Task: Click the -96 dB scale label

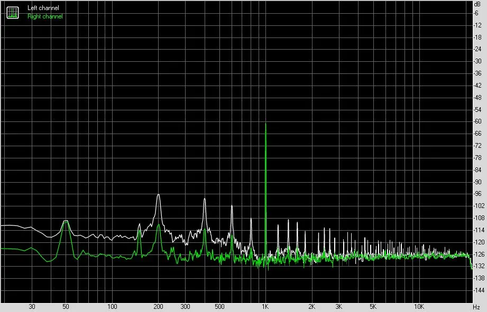Action: 477,194
